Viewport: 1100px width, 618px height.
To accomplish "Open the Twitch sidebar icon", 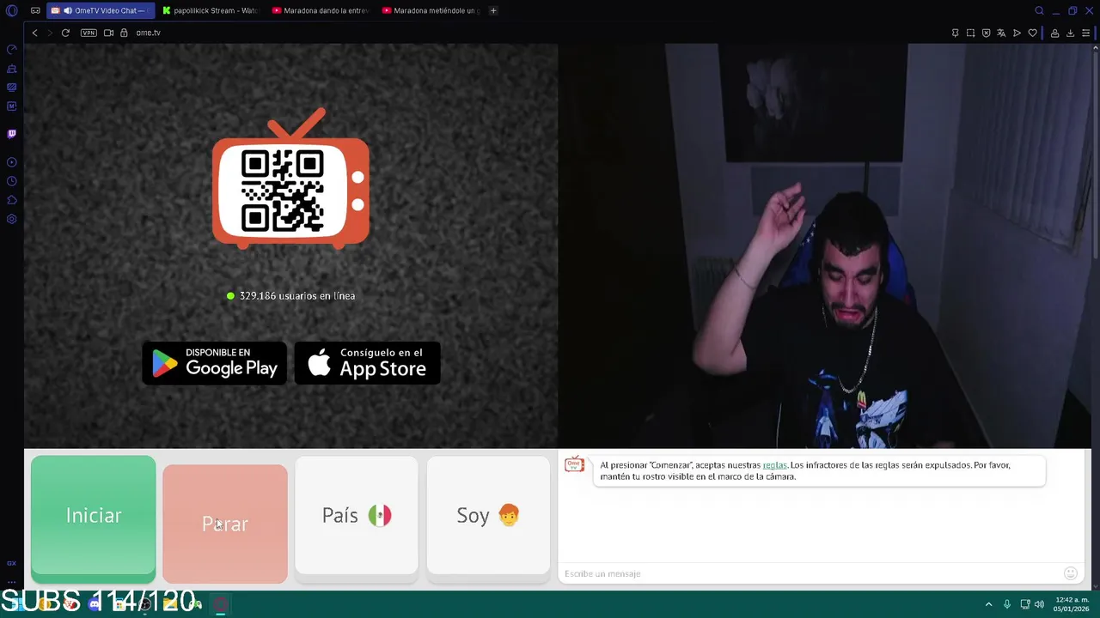I will (x=11, y=134).
